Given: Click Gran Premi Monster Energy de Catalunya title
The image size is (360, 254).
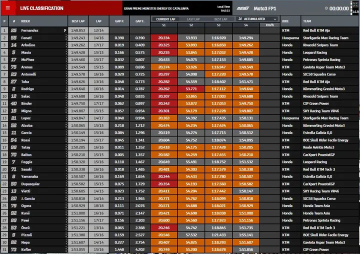Looking at the screenshot, I should (x=156, y=8).
